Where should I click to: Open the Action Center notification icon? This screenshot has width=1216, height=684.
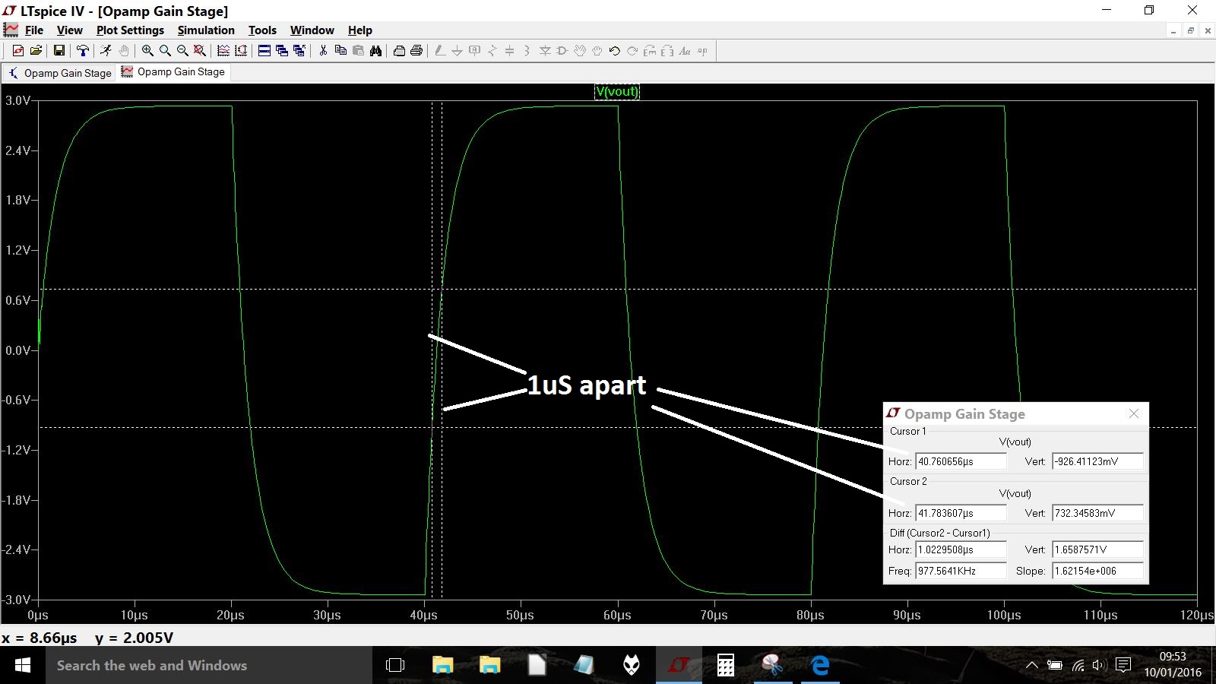[1123, 665]
